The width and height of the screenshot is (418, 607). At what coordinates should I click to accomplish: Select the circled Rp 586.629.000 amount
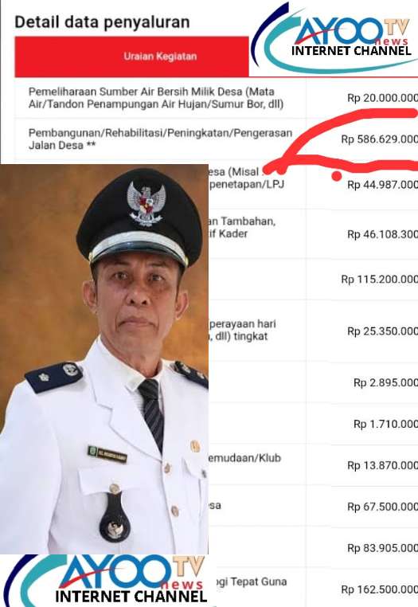point(379,139)
